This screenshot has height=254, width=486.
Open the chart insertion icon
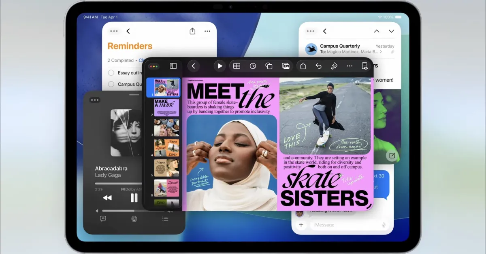coord(253,66)
